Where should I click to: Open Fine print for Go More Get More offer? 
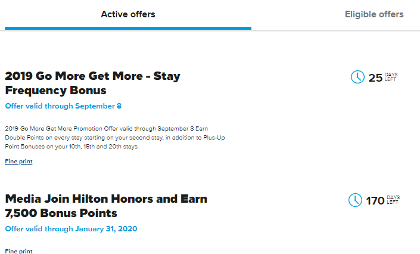click(x=18, y=161)
